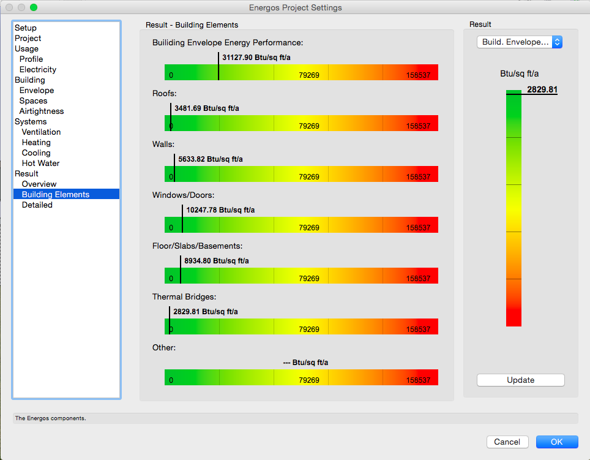
Task: Click the green zoom window button
Action: click(34, 7)
